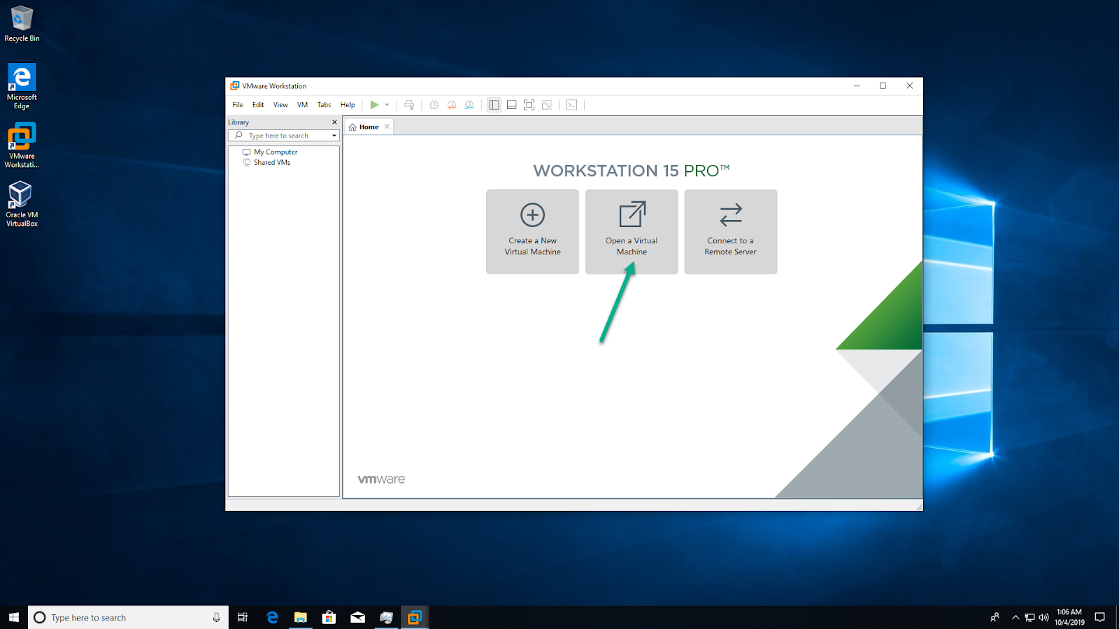Open the VM menu

point(302,105)
